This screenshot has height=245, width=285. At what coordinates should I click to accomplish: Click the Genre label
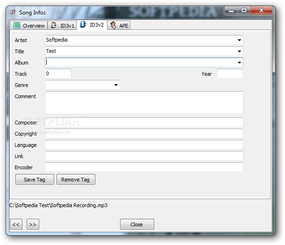pyautogui.click(x=21, y=85)
